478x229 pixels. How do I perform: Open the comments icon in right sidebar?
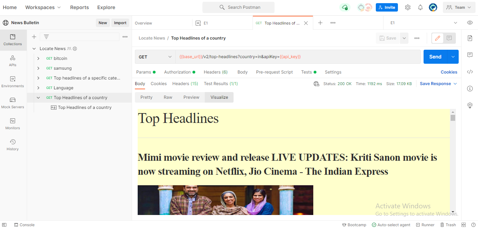[470, 55]
